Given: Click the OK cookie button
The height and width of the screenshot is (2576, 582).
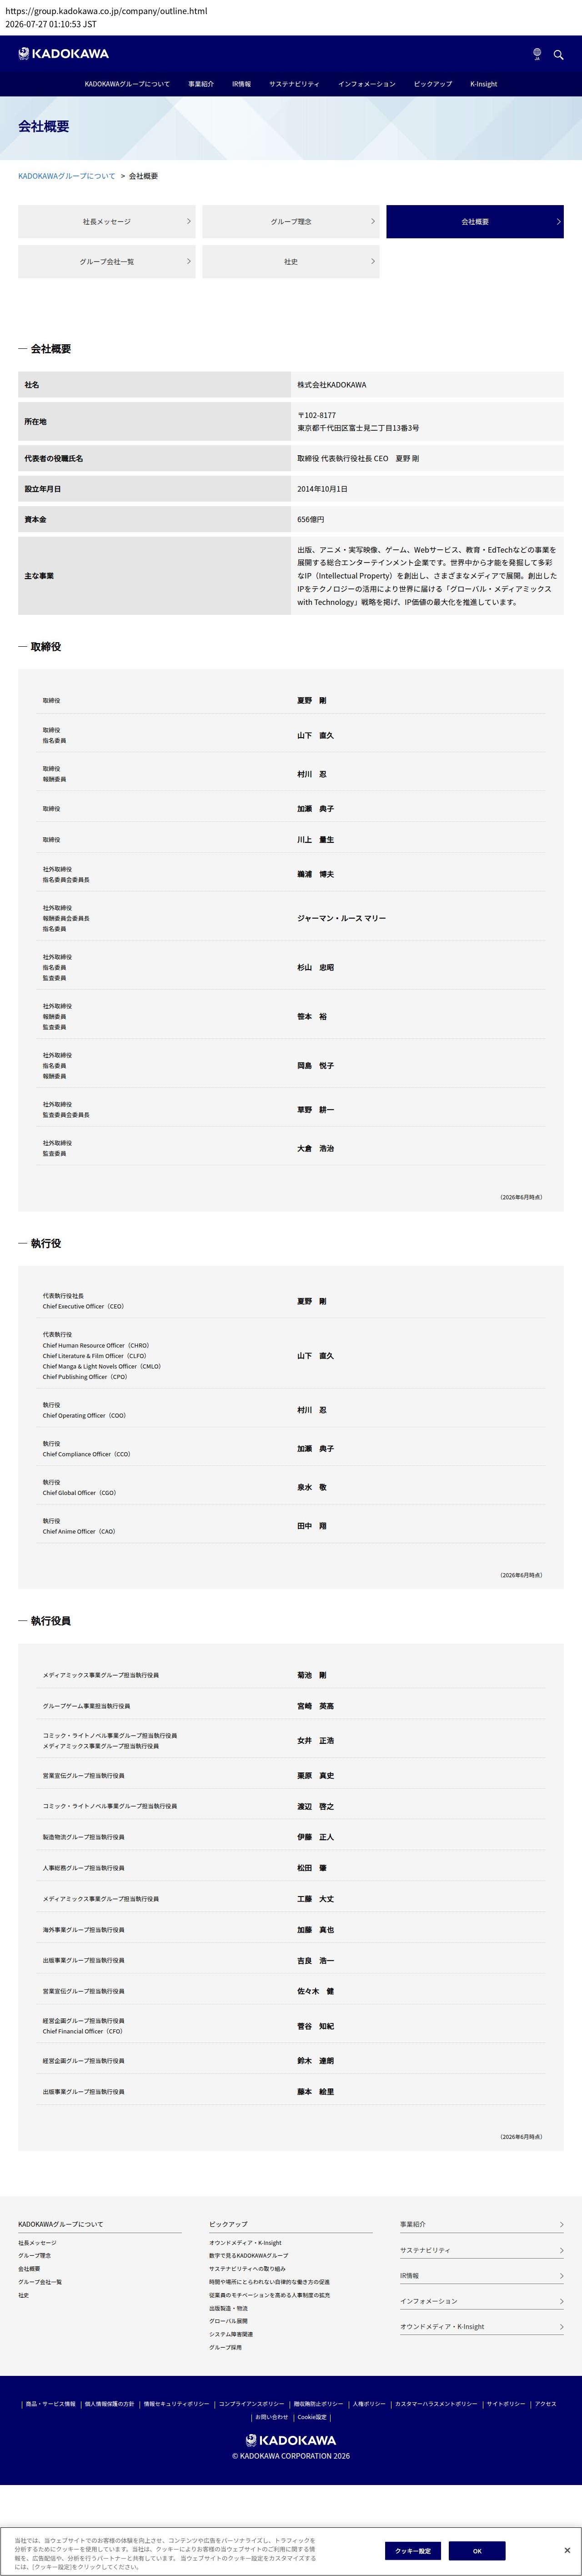Looking at the screenshot, I should (477, 2550).
